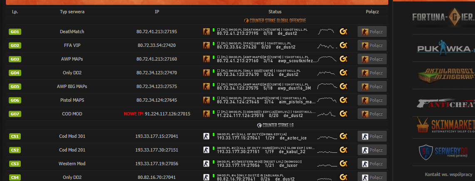Open the Skinmarket CS:GO shop banner
Viewport: 475px width, 181px height.
[x=445, y=125]
